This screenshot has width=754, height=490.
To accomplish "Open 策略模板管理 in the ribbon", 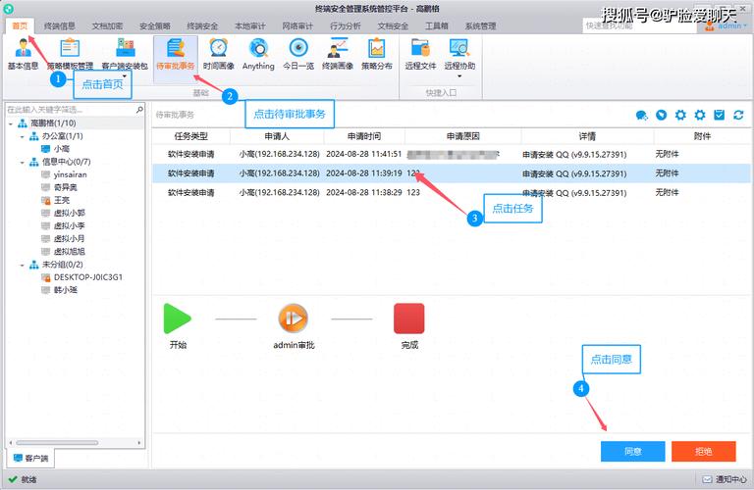I will (71, 54).
